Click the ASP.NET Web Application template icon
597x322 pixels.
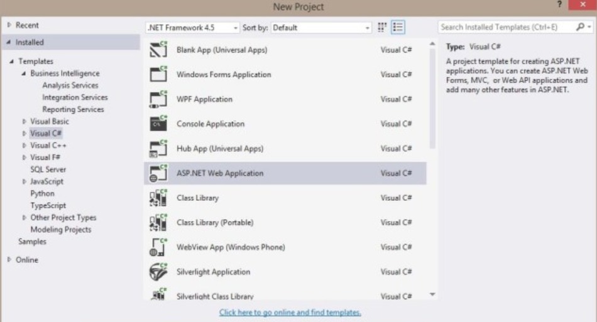tap(158, 173)
